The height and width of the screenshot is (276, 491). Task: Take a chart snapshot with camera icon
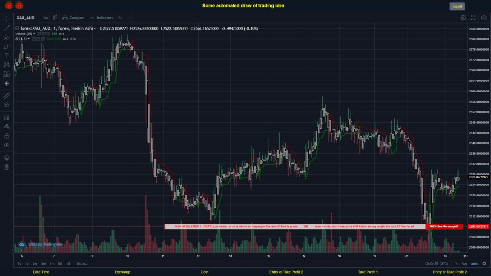point(484,18)
